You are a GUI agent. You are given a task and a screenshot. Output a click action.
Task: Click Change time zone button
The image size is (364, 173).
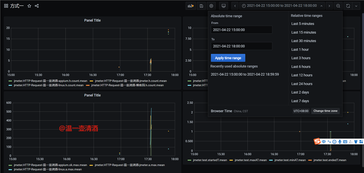(325, 111)
